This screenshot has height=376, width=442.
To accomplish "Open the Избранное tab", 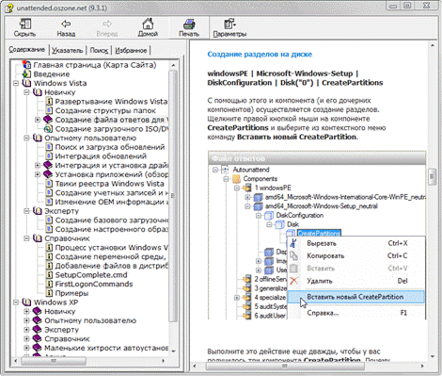I will (131, 50).
